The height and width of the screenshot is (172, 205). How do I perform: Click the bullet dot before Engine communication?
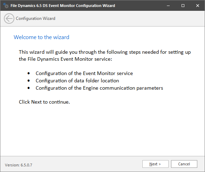[x=29, y=88]
